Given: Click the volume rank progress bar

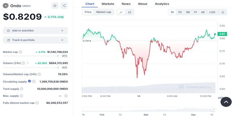Looking at the screenshot, I should (30, 68).
